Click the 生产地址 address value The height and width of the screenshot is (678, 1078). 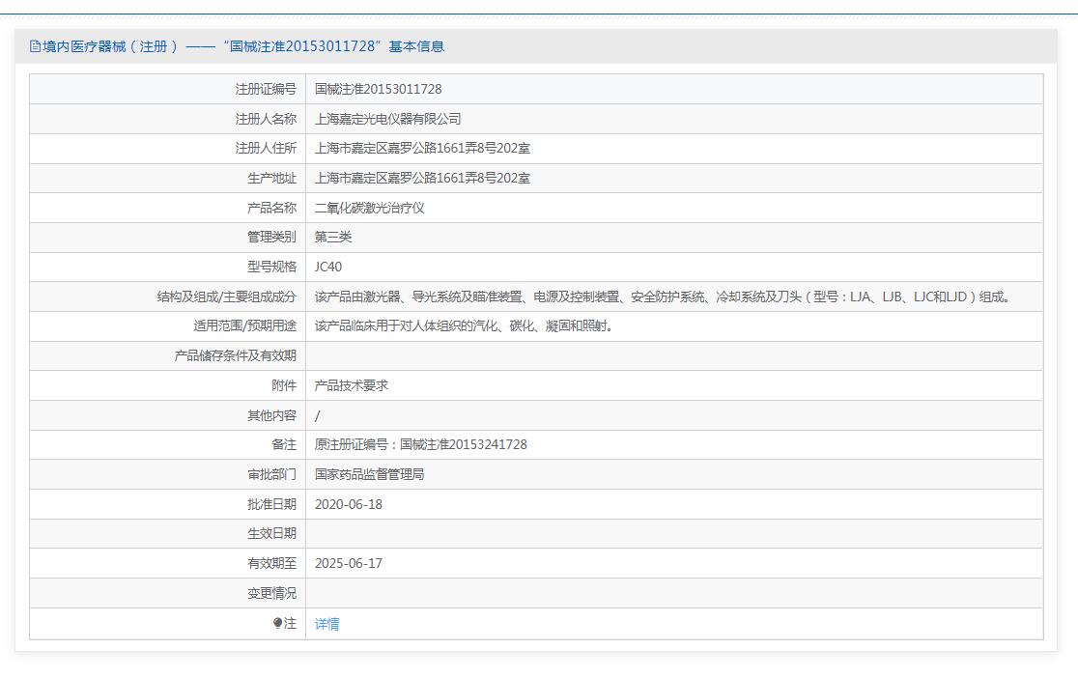422,179
